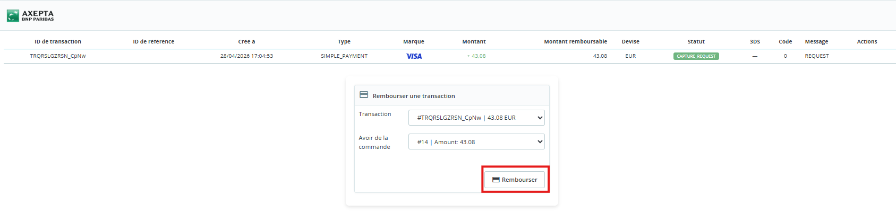Open the Transaction dropdown

[x=476, y=118]
